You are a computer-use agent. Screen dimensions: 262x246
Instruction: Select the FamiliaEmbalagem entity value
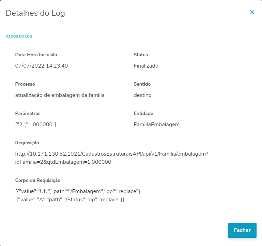[x=156, y=125]
